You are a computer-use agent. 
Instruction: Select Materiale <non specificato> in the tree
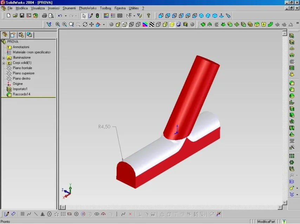tap(32, 52)
